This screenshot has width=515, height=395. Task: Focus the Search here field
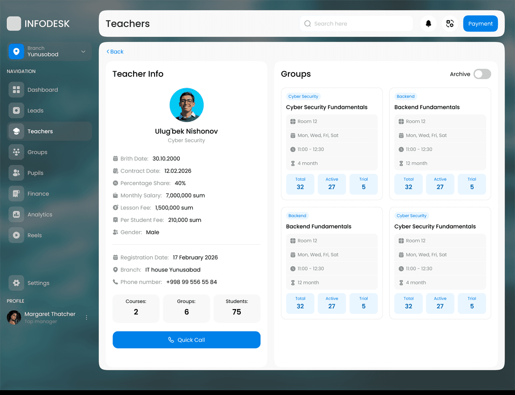coord(356,24)
